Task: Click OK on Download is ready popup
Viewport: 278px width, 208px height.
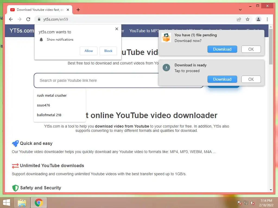Action: pyautogui.click(x=251, y=79)
